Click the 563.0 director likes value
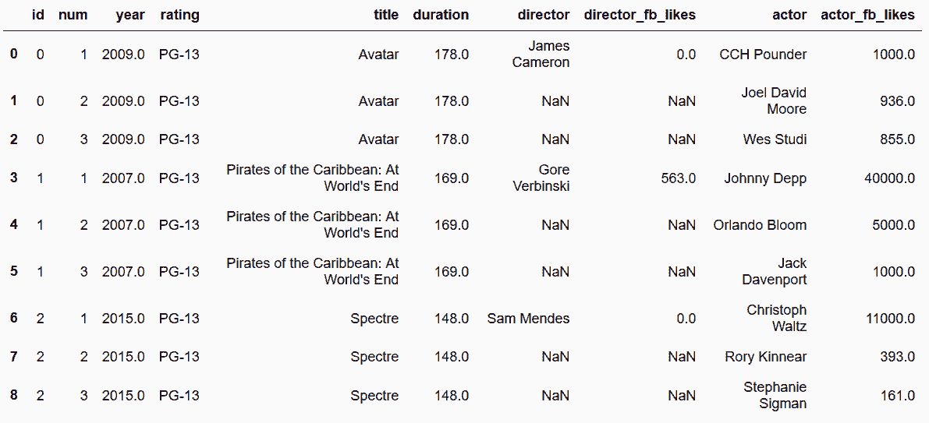 point(679,178)
